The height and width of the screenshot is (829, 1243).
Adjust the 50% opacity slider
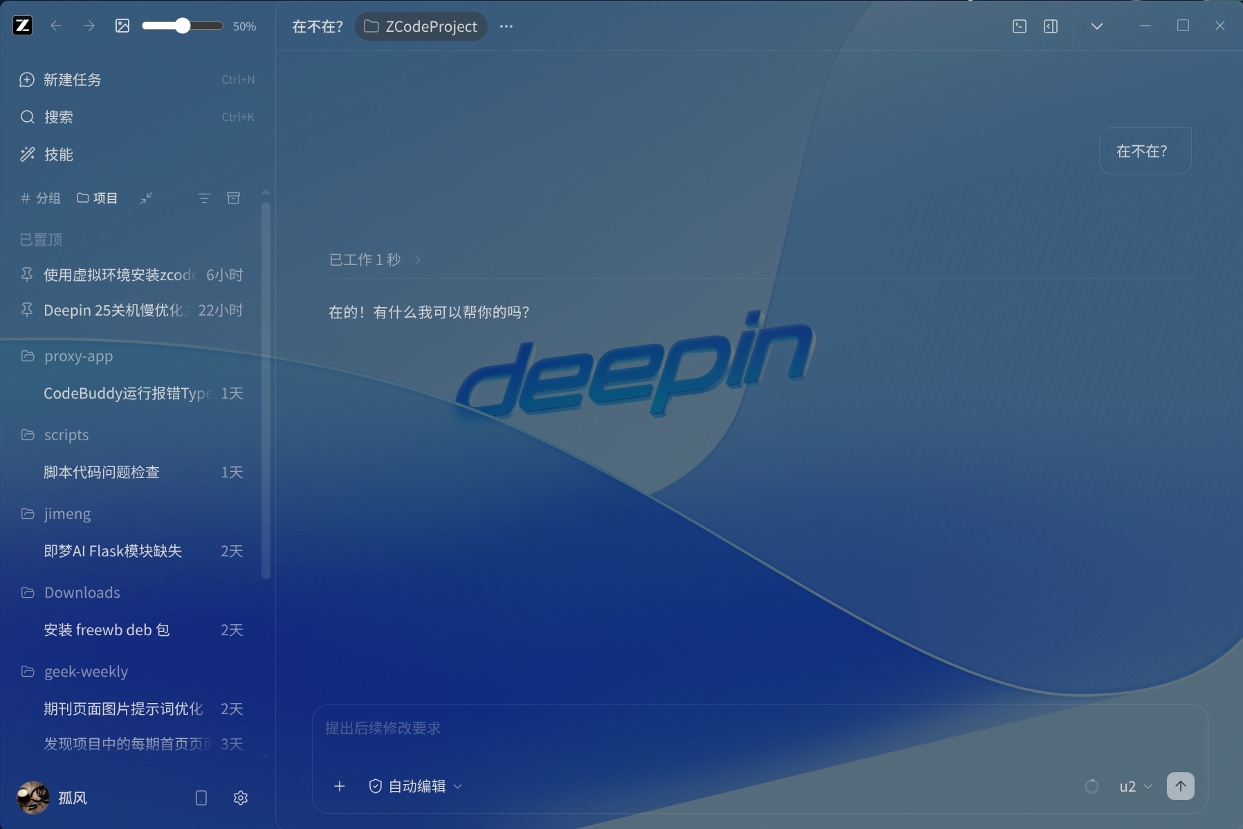(183, 26)
